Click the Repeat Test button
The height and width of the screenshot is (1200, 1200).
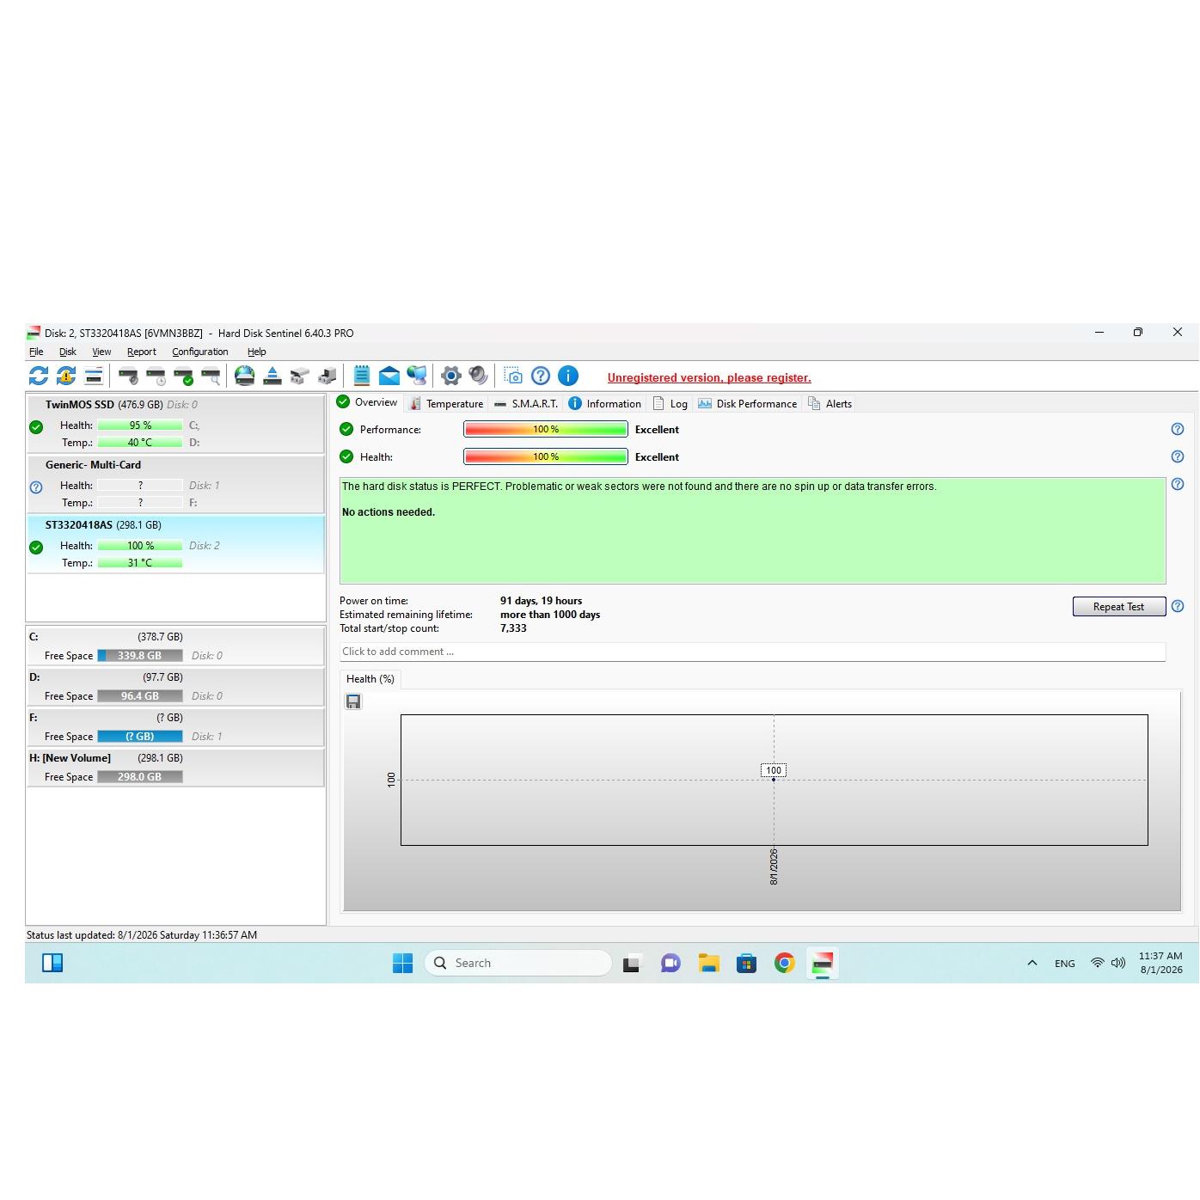tap(1119, 607)
